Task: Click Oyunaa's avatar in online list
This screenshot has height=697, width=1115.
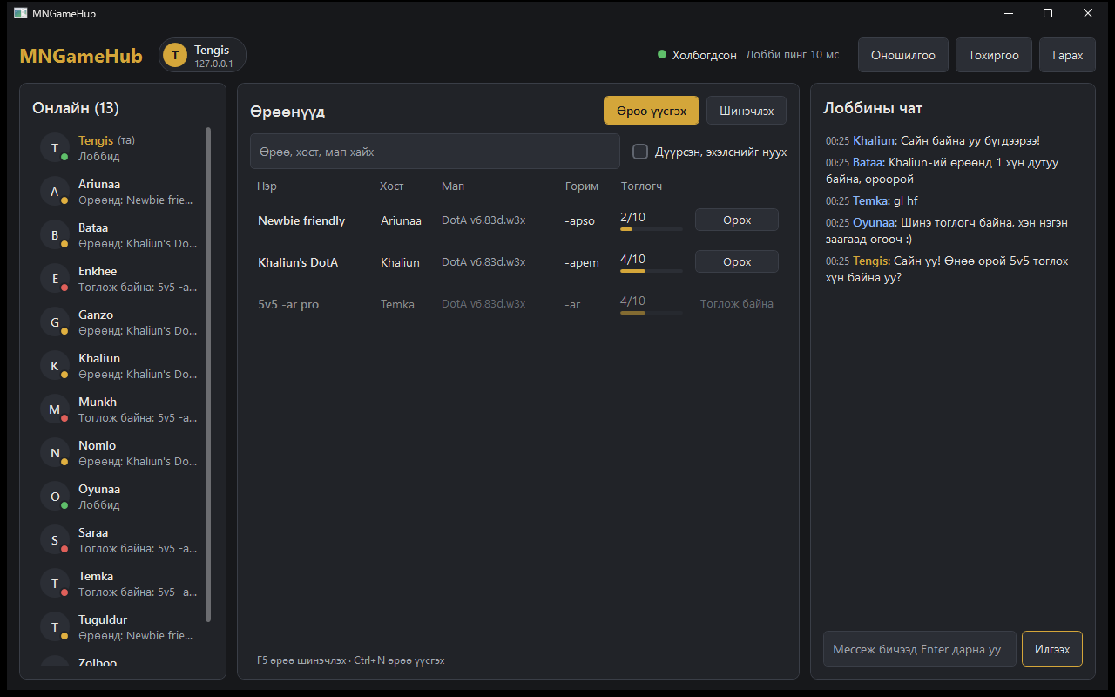Action: pyautogui.click(x=55, y=497)
